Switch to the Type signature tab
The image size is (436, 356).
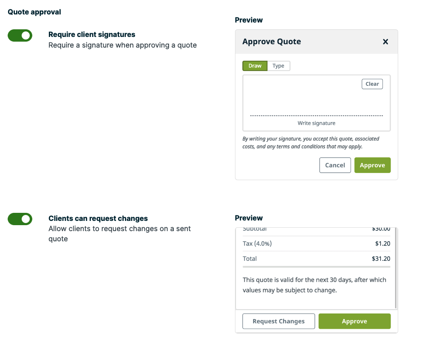coord(278,66)
